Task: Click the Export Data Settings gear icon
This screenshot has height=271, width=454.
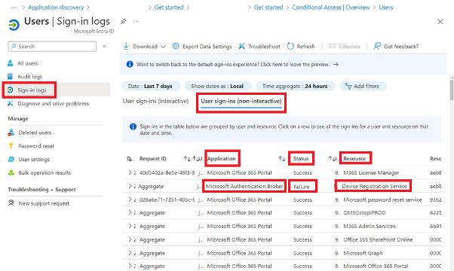Action: 176,46
